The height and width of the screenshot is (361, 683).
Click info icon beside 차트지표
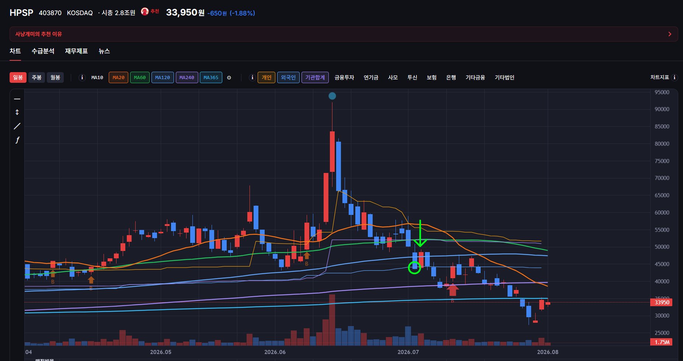(674, 77)
